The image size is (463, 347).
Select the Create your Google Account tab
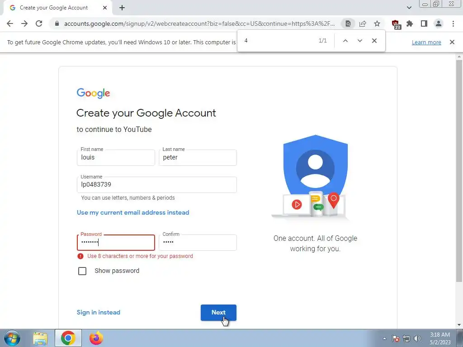tap(57, 8)
